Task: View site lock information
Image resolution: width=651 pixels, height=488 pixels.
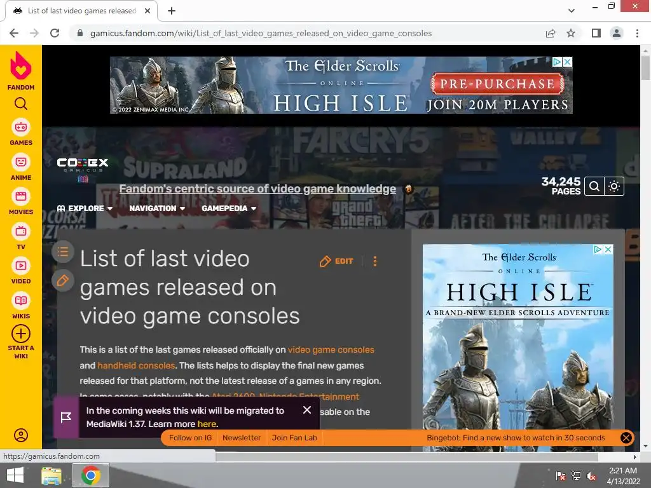Action: point(80,33)
